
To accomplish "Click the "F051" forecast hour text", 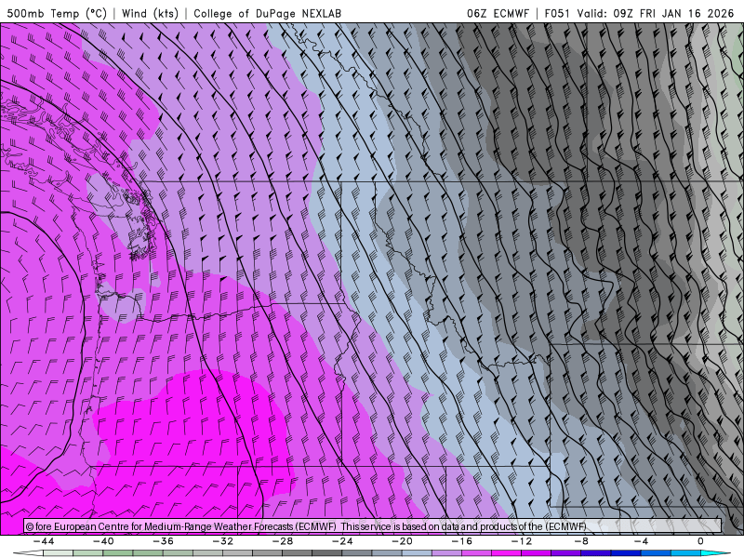I will (x=557, y=13).
